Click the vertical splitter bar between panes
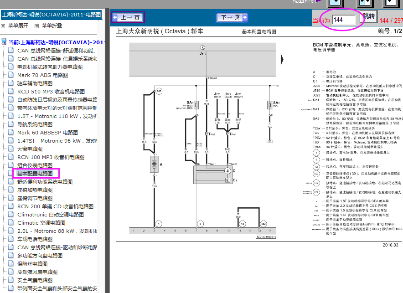403x293 pixels. 108,151
